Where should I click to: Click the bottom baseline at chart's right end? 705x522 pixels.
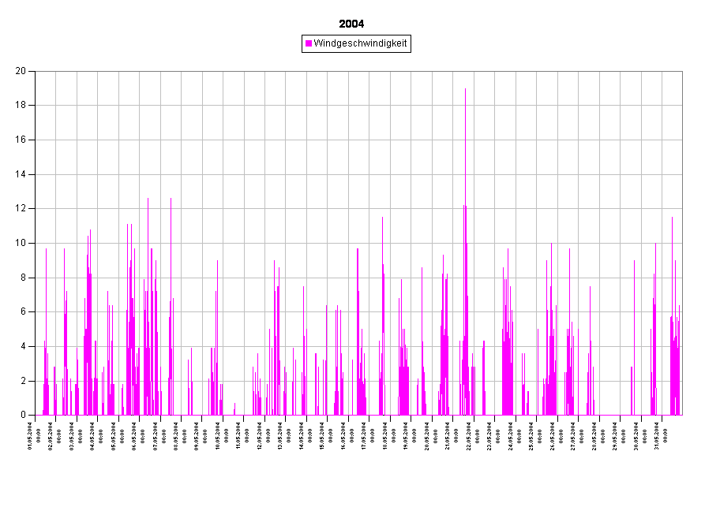[x=681, y=415]
